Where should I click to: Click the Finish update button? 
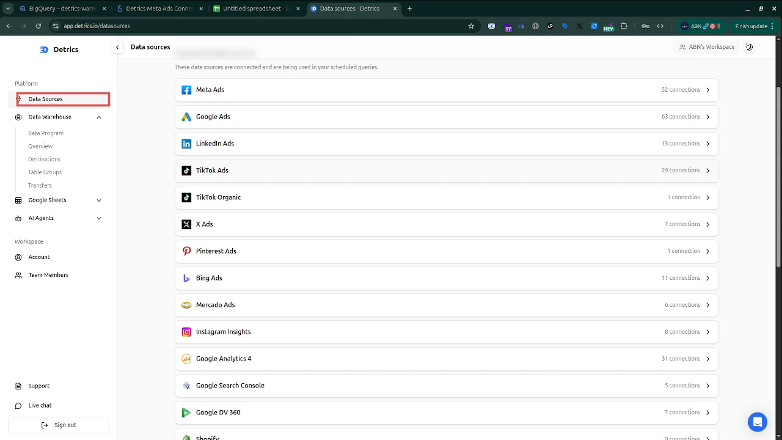[x=750, y=26]
